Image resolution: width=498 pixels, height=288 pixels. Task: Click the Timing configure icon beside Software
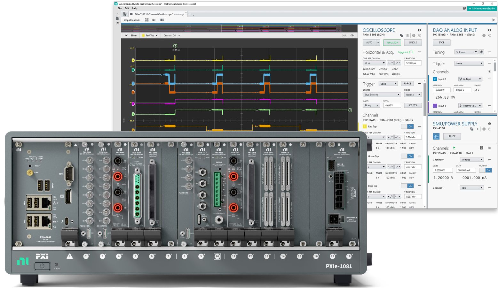click(x=482, y=52)
